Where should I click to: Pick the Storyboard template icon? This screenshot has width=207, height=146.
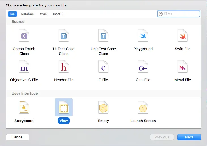point(24,107)
